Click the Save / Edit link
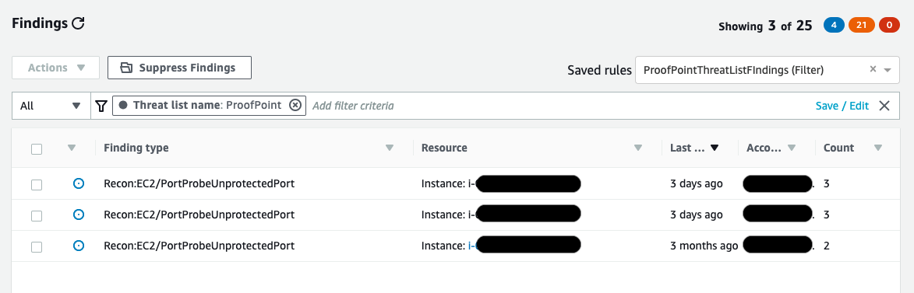Viewport: 914px width, 293px height. point(842,106)
